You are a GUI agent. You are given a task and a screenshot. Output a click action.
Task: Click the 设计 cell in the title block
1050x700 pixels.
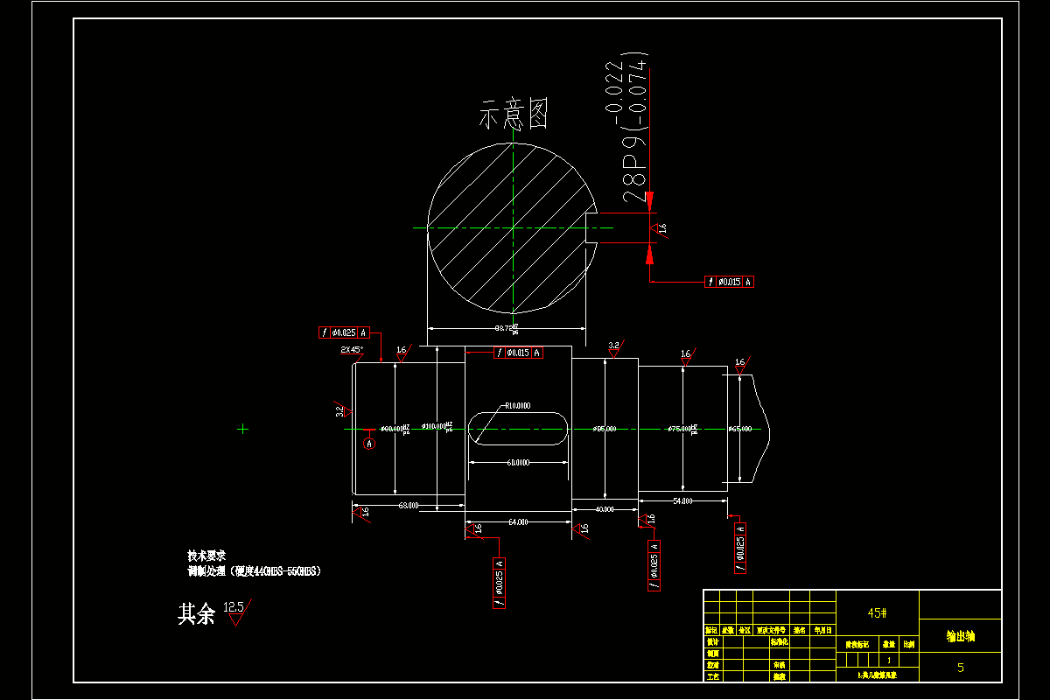coord(712,641)
